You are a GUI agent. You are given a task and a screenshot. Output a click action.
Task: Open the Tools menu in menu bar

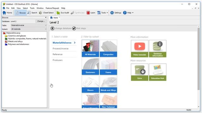(32, 8)
